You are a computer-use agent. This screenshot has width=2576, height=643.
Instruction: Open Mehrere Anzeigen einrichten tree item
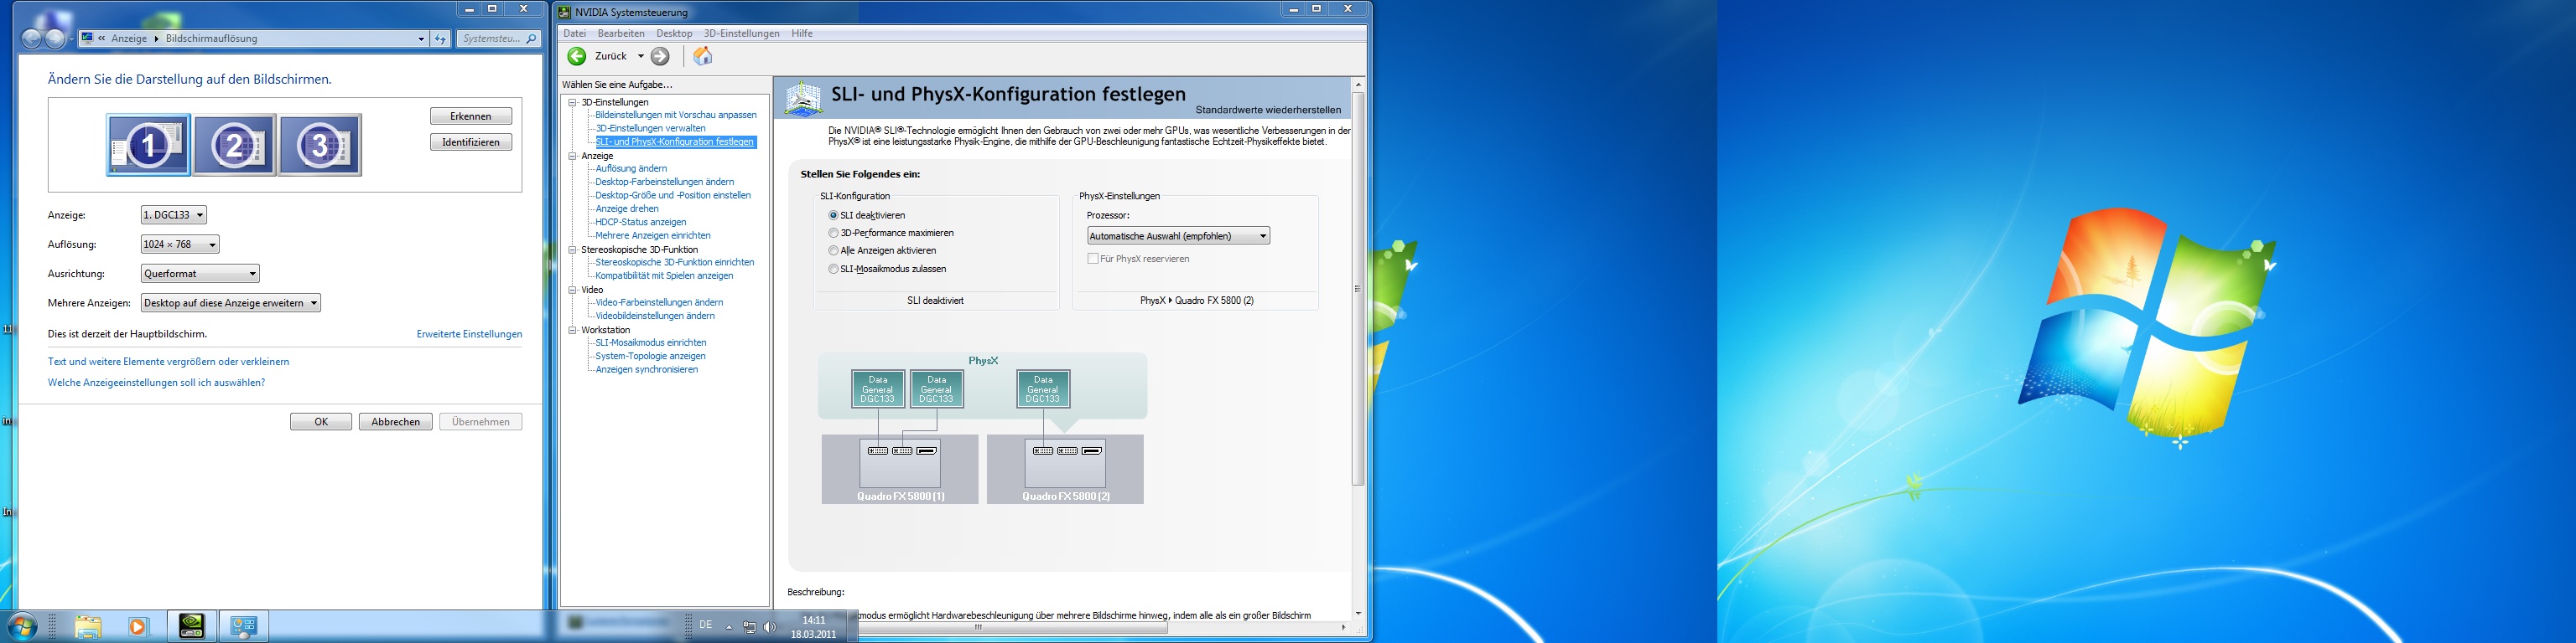click(653, 235)
